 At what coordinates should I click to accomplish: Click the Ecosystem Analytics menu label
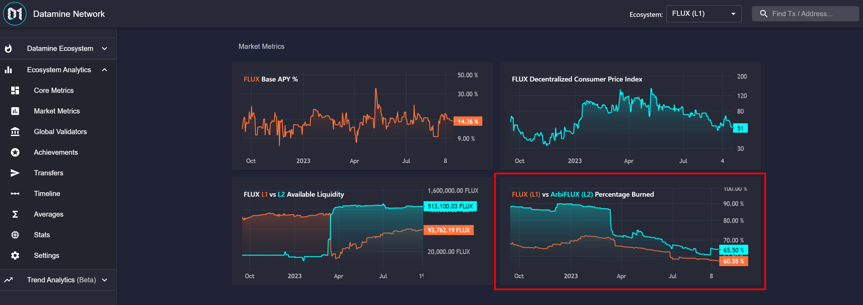(x=59, y=70)
